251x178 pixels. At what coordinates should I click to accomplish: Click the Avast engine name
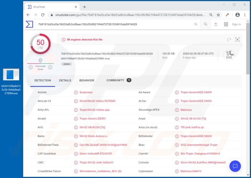[x=142, y=119]
